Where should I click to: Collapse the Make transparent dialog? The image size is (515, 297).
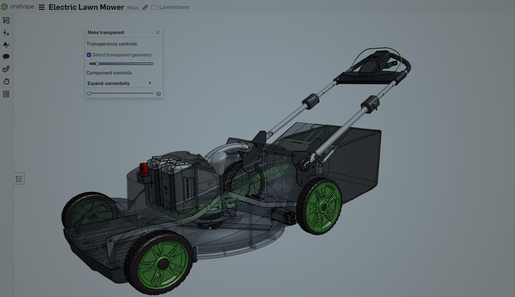pos(105,32)
